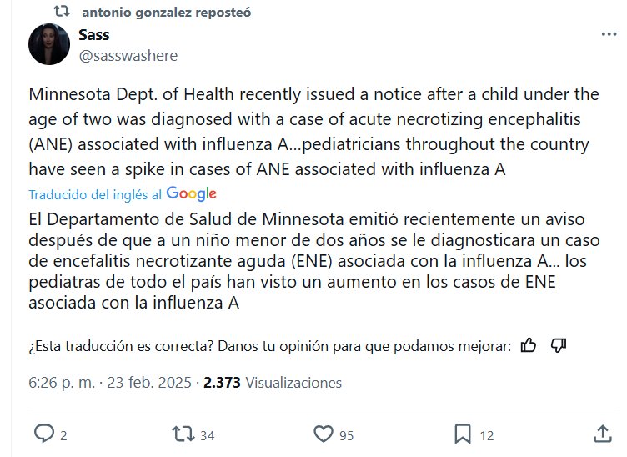Click the reply speech bubble icon
The image size is (627, 457).
[x=43, y=434]
